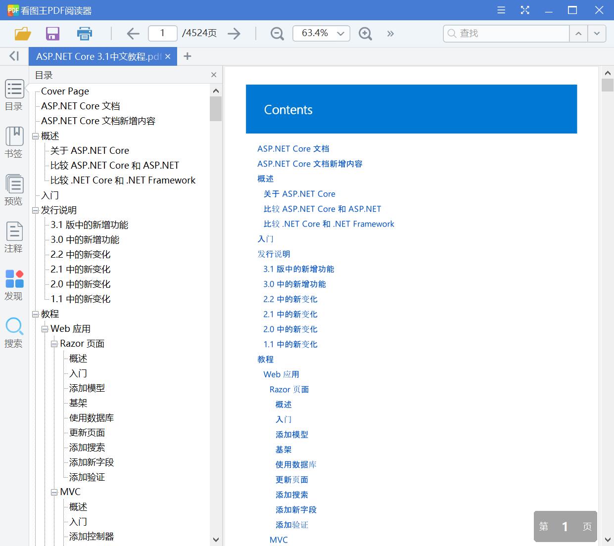Collapse the Razor 页面 tree branch
Screen dimensions: 614x546
54,343
